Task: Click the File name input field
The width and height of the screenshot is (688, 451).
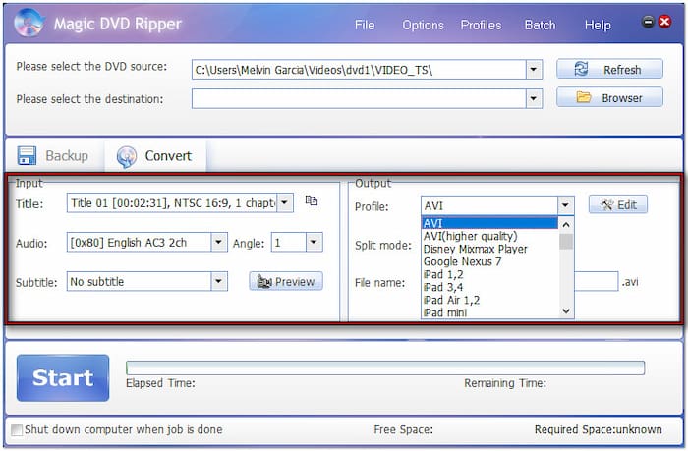Action: pos(596,281)
